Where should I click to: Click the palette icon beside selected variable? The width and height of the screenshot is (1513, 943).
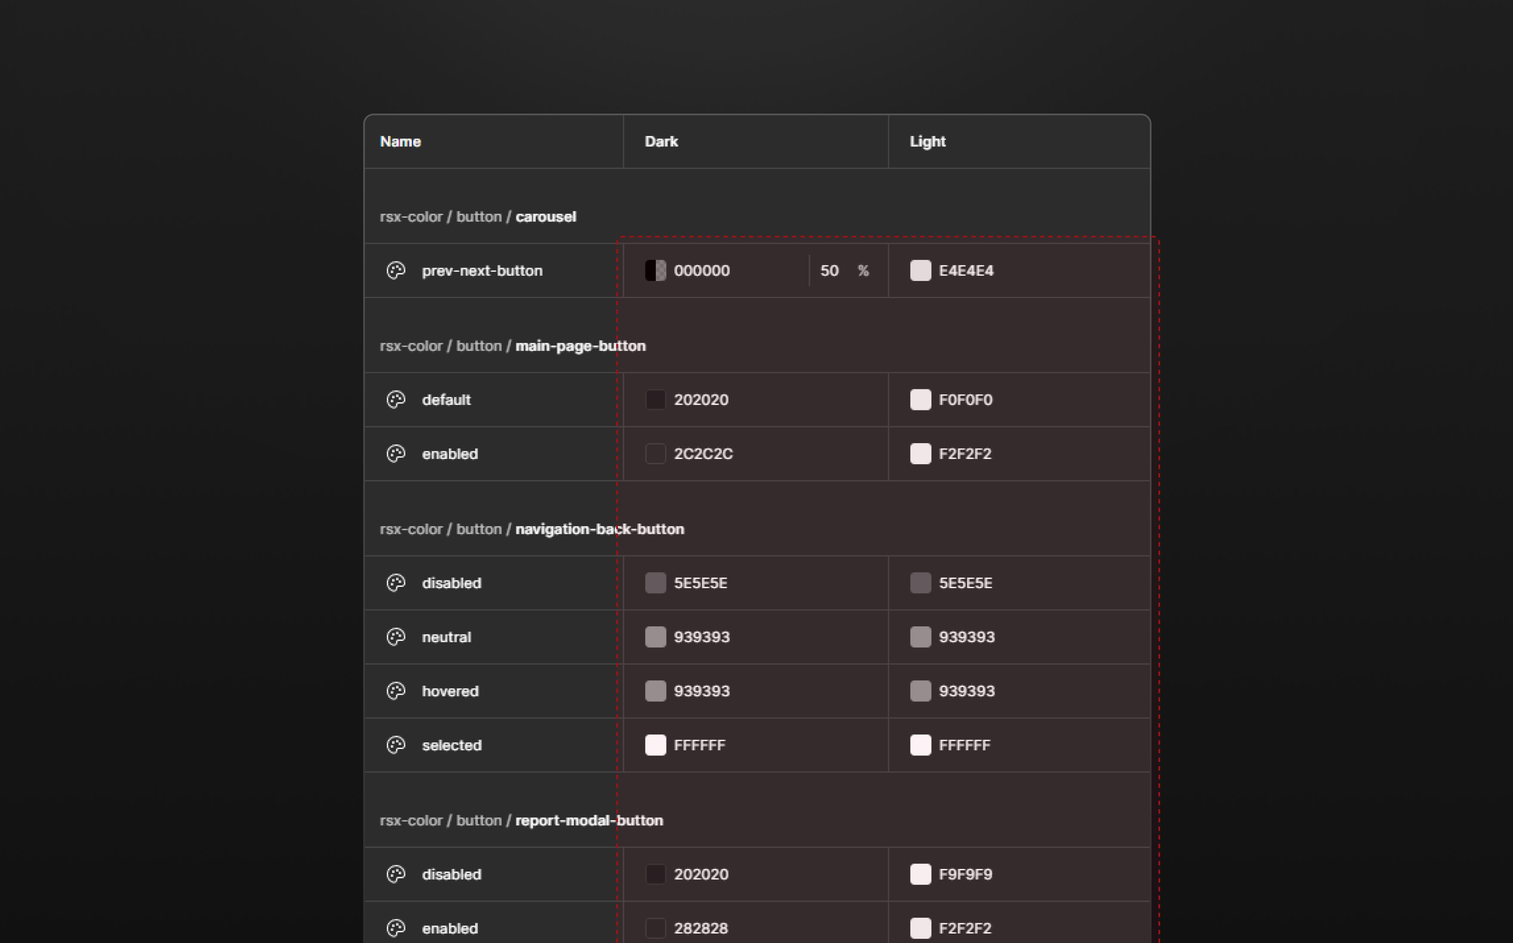coord(396,745)
